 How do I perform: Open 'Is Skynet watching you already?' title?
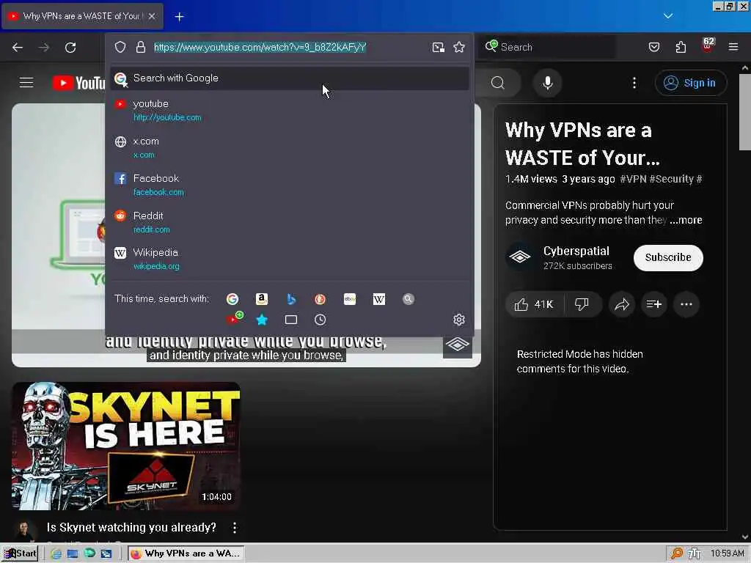pos(131,528)
